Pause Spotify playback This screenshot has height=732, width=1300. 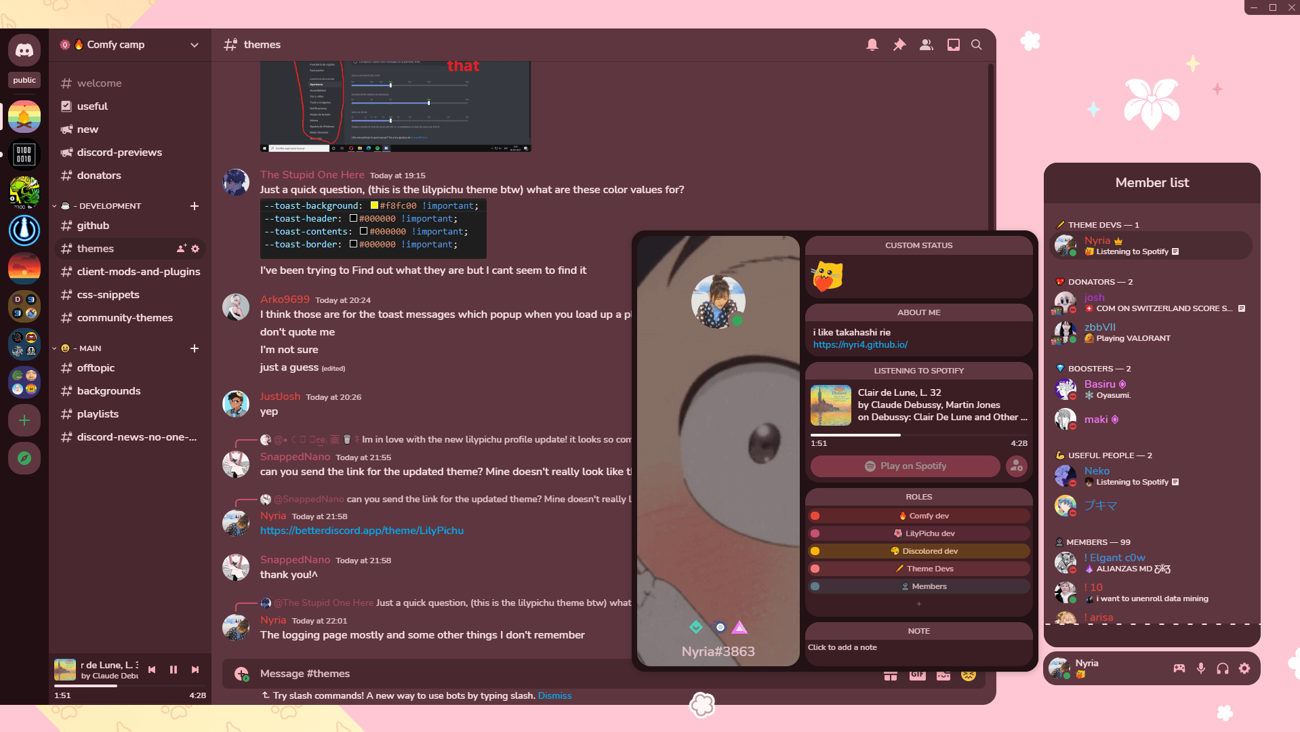174,670
